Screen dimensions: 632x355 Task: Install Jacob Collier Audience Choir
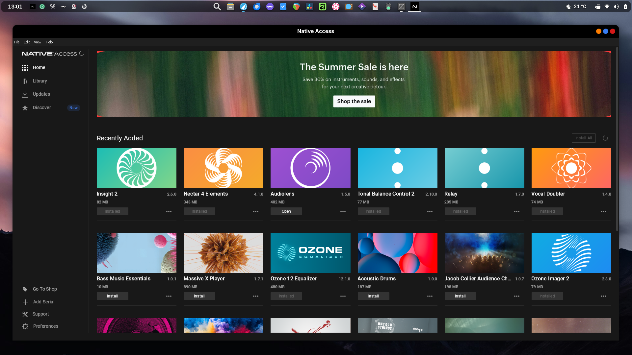point(460,296)
